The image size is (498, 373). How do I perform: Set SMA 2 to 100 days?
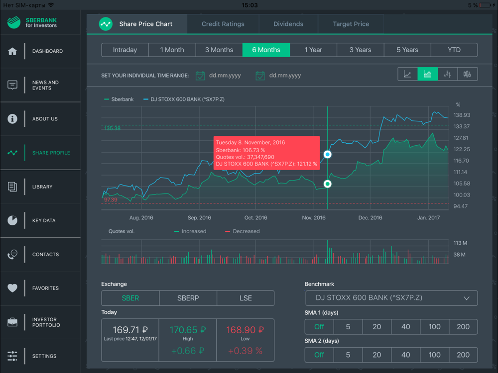tap(434, 355)
